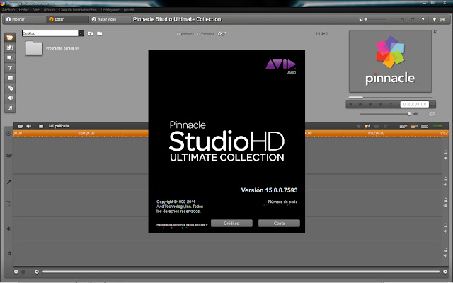
Task: Select the Archivos radio button
Action: click(178, 34)
